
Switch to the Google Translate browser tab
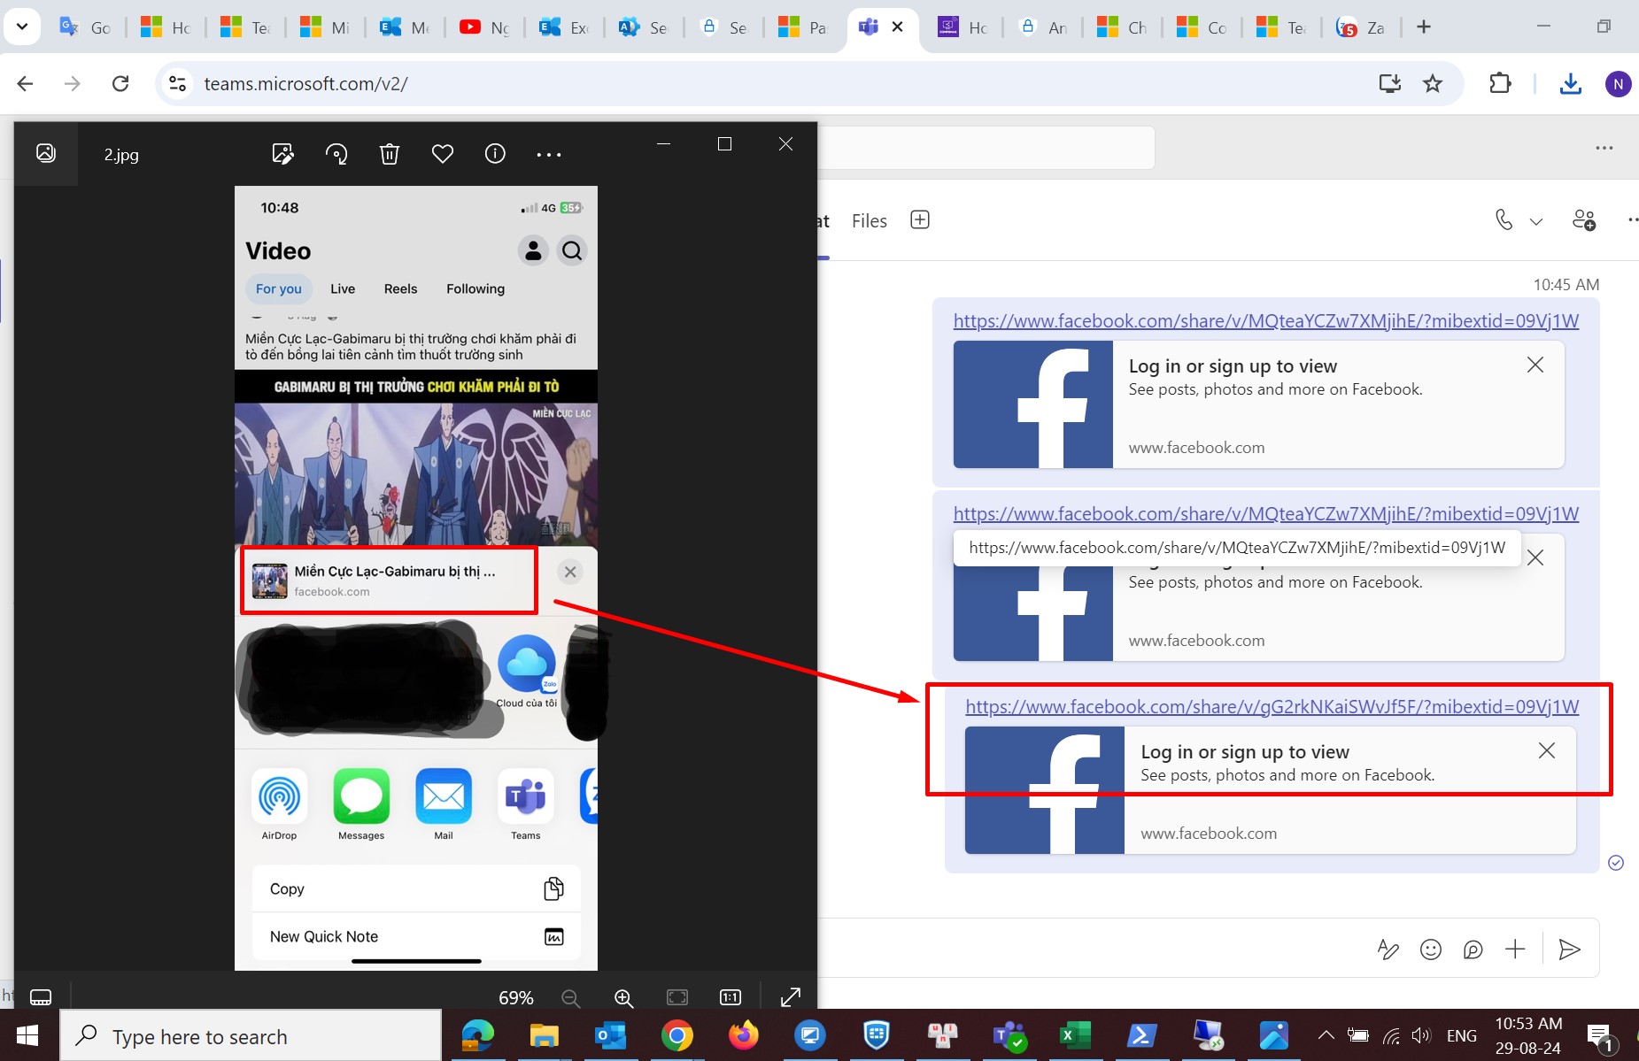85,27
